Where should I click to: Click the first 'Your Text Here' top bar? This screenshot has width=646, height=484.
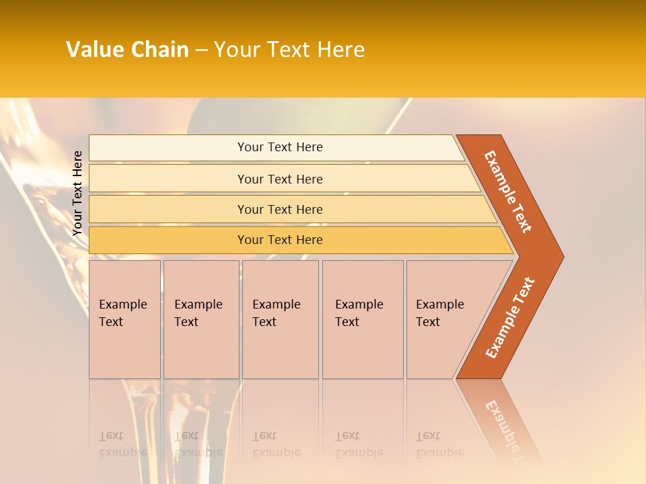click(277, 148)
